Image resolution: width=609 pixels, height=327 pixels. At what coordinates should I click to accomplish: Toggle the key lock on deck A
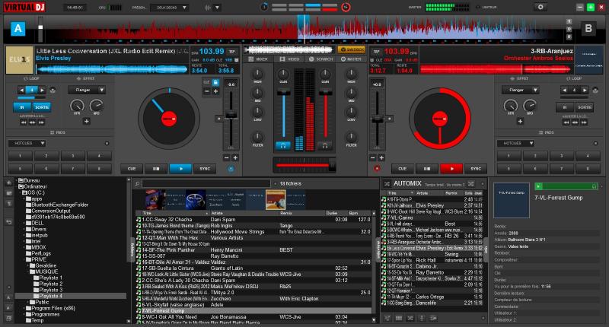click(x=215, y=82)
